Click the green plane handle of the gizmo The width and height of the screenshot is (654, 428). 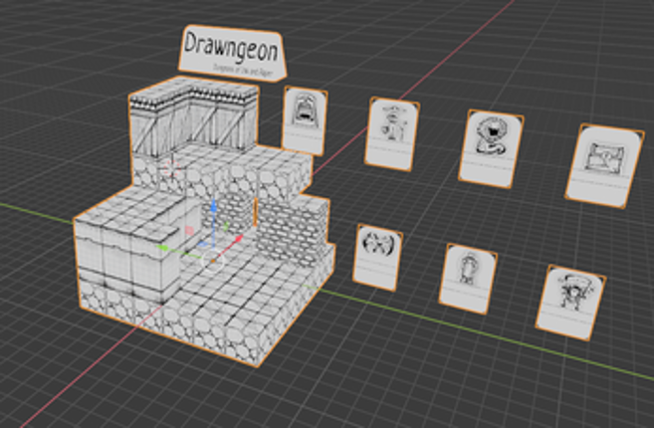(226, 227)
